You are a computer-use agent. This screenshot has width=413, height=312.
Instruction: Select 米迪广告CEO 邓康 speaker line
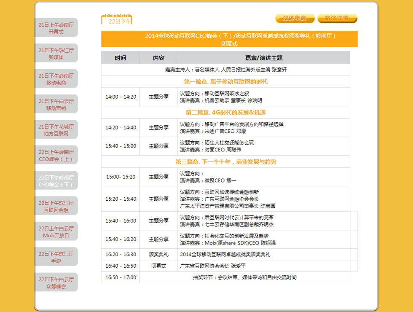pyautogui.click(x=213, y=131)
